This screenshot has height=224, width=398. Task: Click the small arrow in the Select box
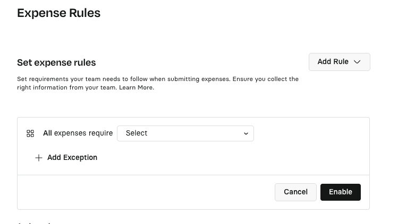(246, 133)
